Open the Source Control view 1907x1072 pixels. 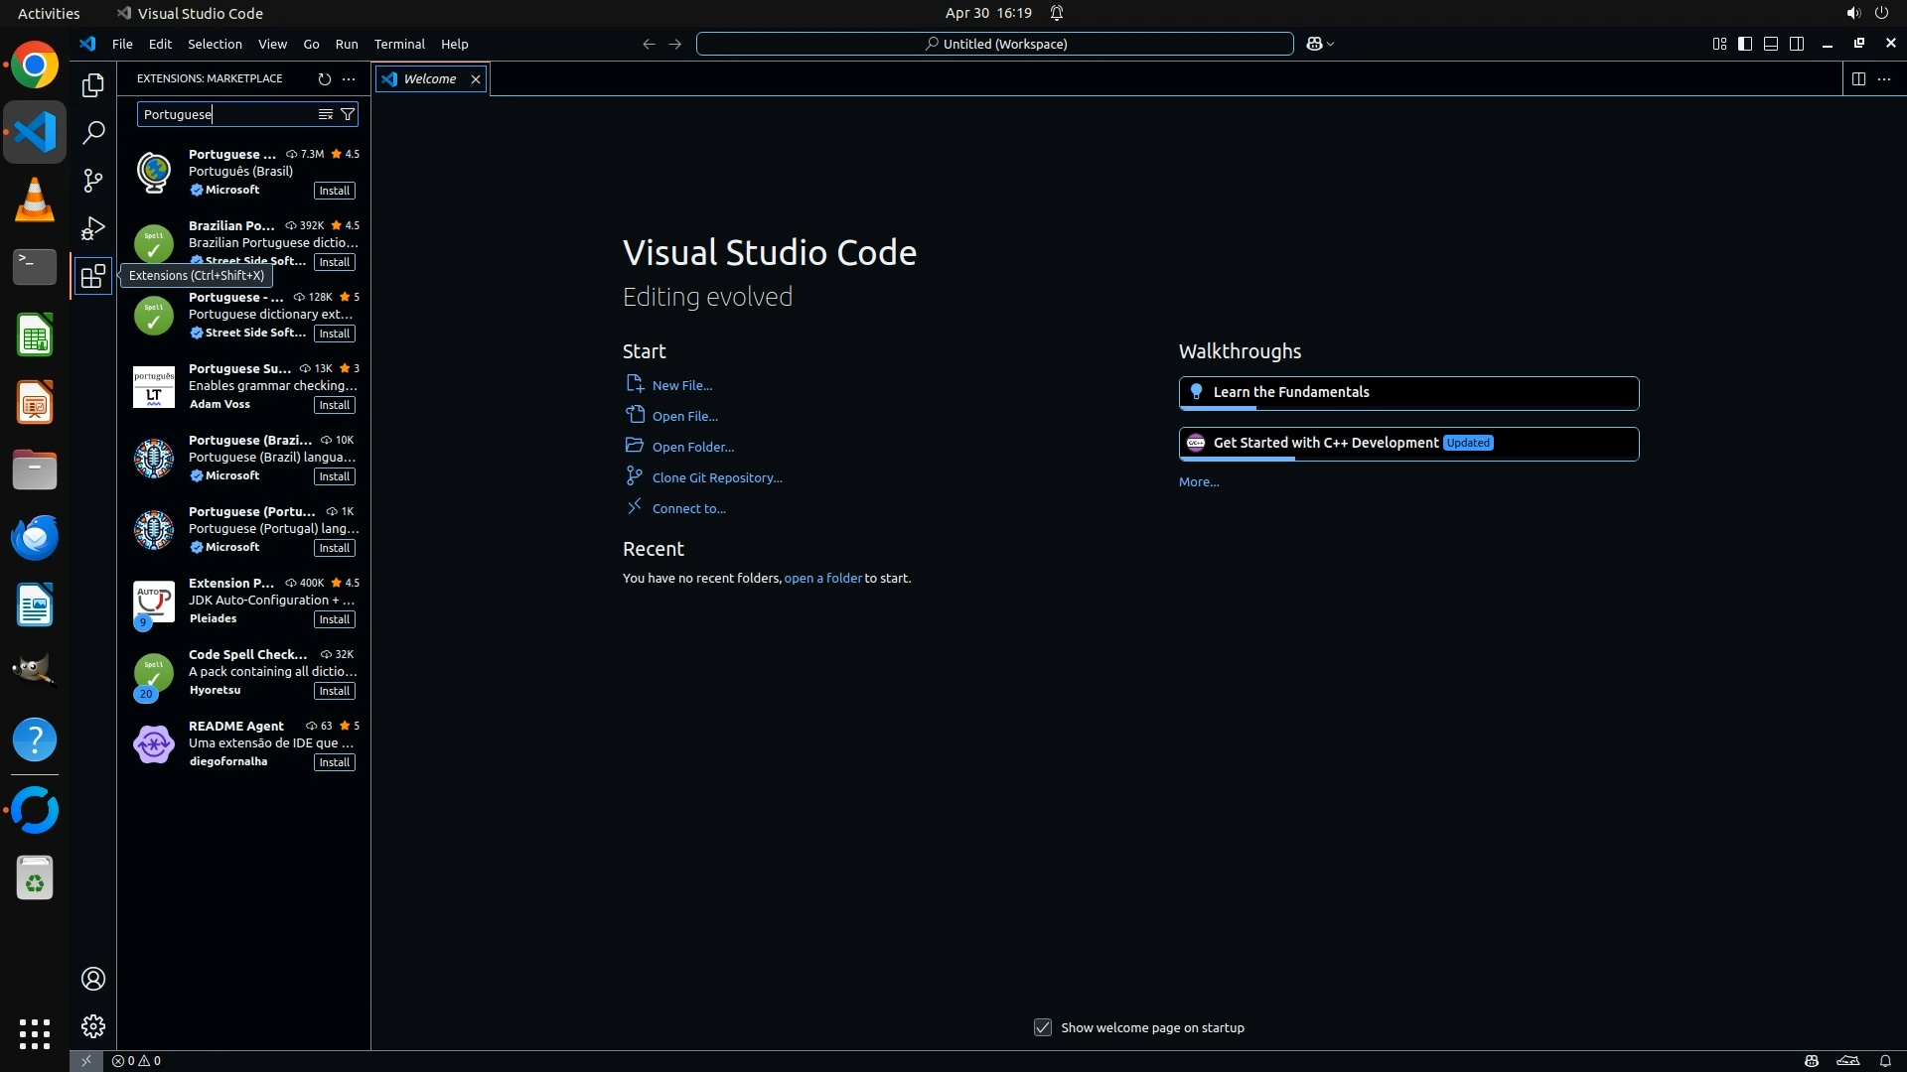click(92, 180)
